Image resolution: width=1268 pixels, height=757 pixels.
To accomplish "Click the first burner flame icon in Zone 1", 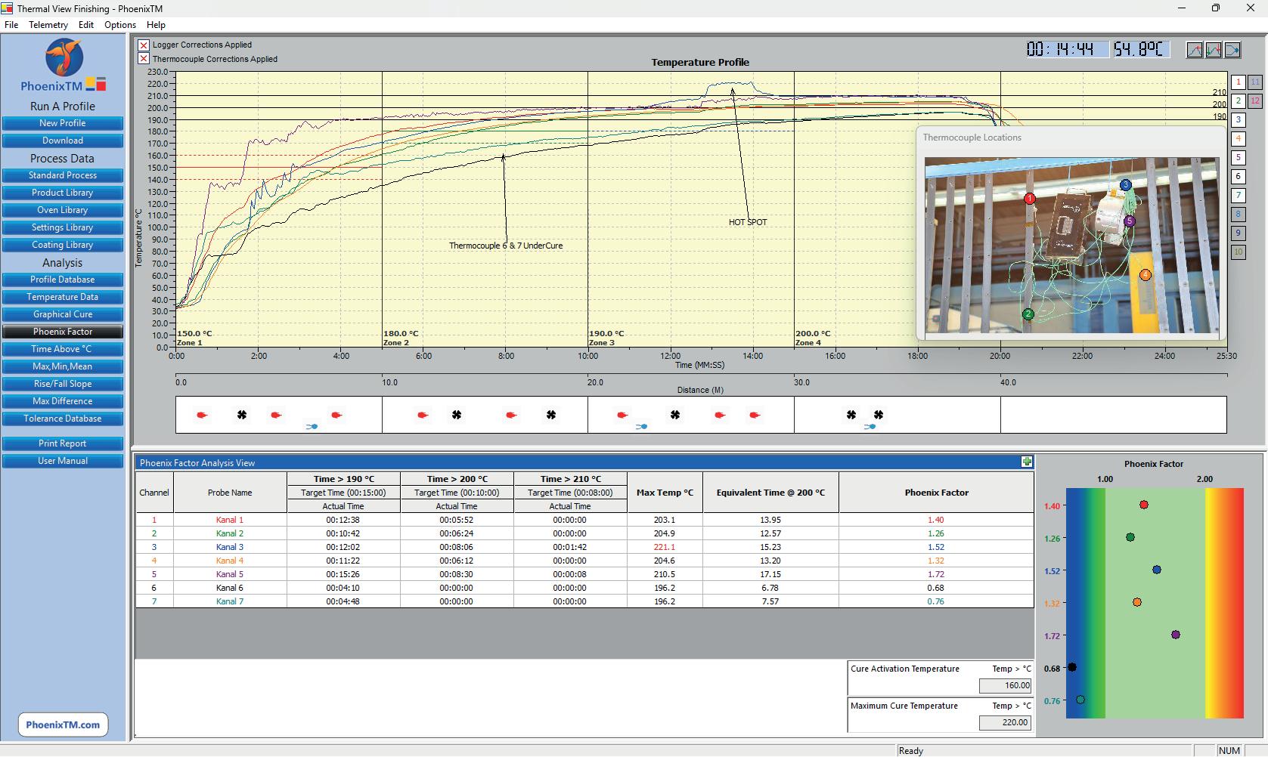I will click(202, 415).
